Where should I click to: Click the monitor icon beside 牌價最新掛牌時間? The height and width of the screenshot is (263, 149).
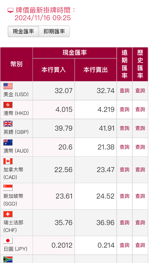[10, 11]
